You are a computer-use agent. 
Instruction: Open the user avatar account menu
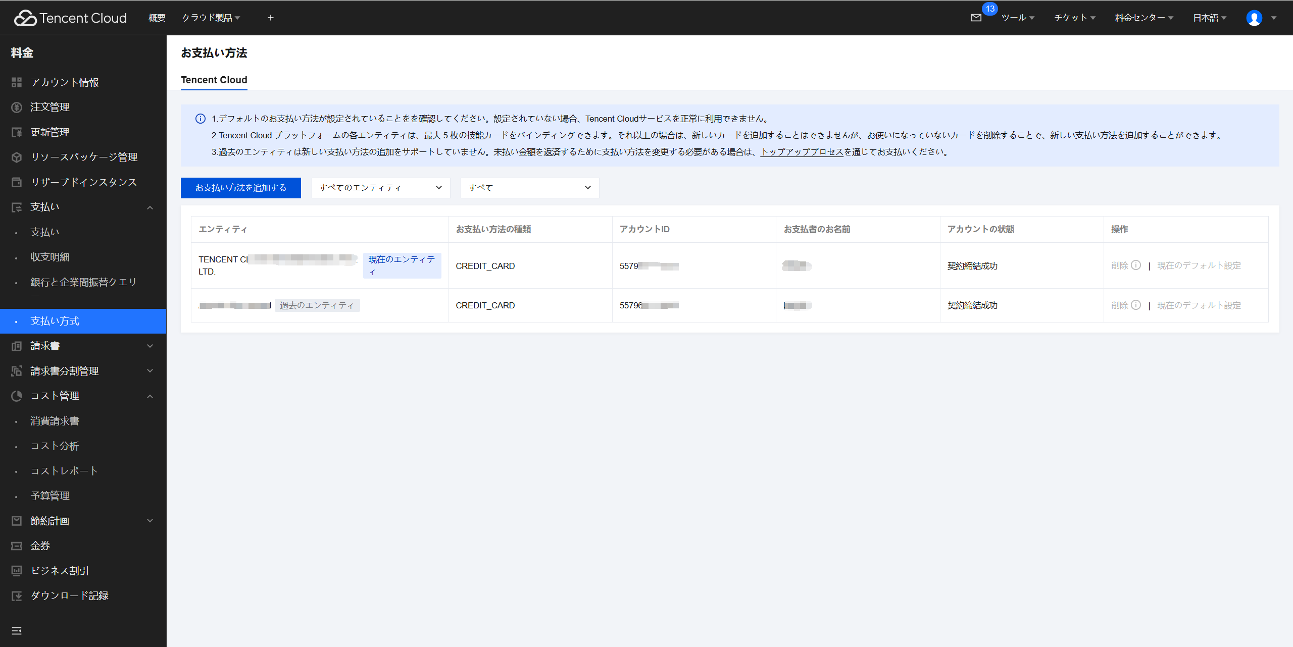click(1254, 18)
